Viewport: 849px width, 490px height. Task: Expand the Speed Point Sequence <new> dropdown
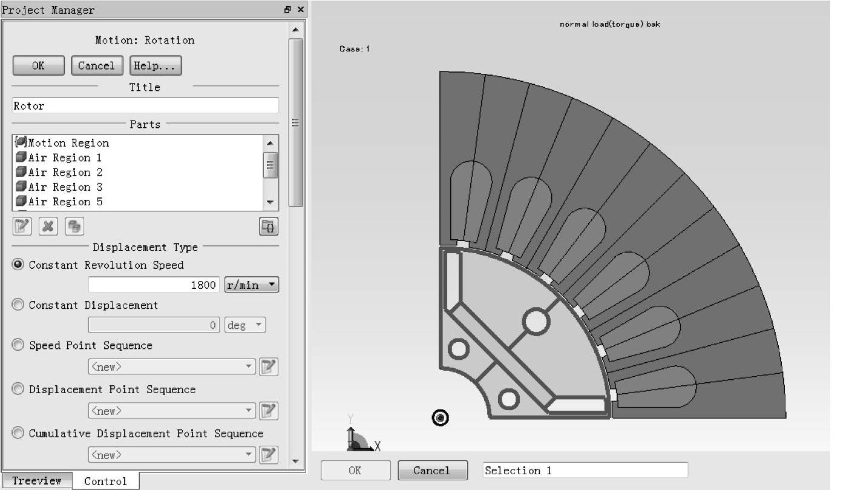click(172, 367)
